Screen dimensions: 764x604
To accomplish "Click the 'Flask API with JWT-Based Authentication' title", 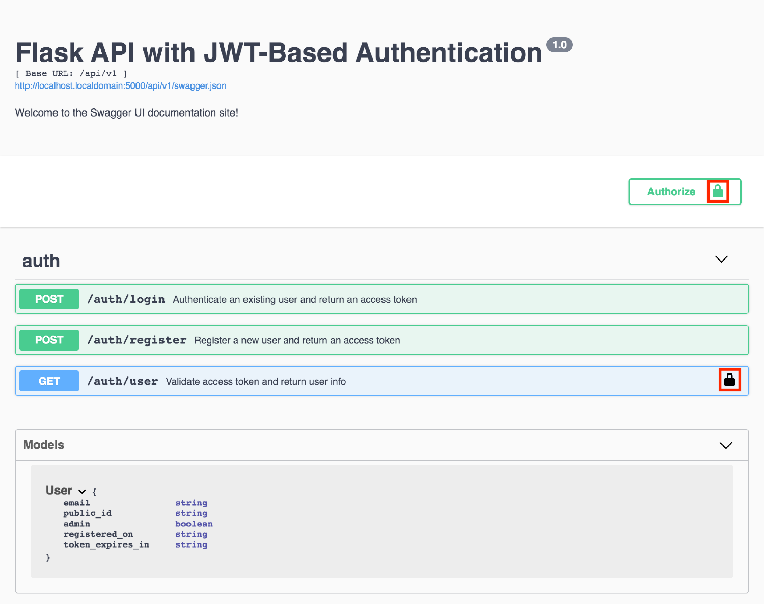I will (279, 53).
